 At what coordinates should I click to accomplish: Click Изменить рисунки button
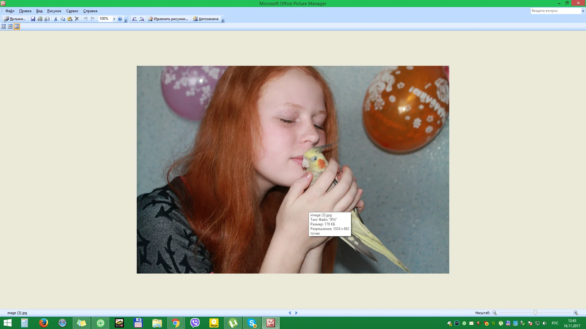coord(168,19)
